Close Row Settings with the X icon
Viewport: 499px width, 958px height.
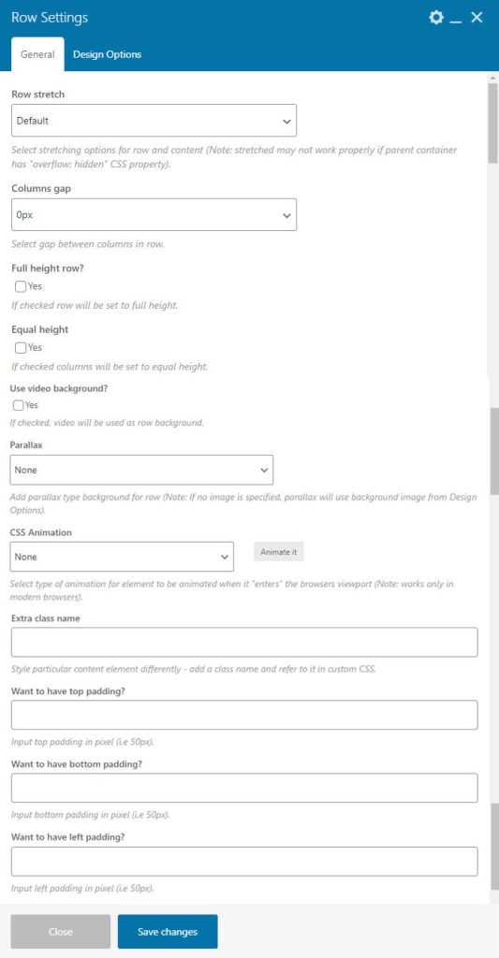click(477, 18)
